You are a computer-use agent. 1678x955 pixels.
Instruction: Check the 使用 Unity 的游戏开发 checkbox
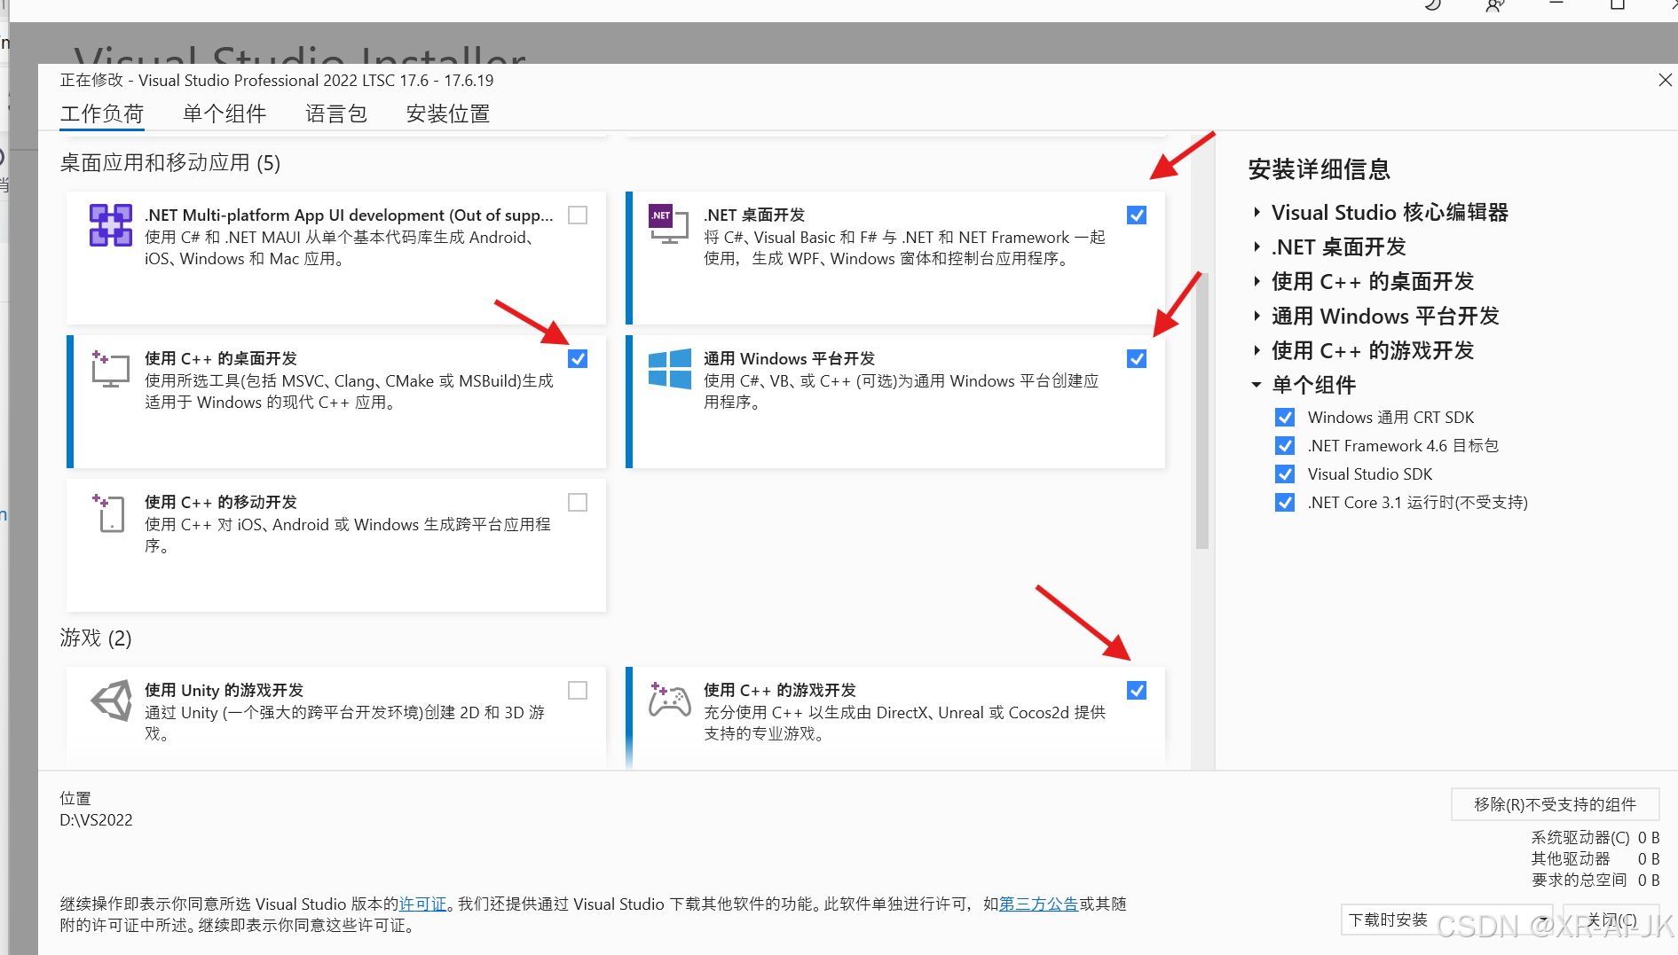[578, 691]
